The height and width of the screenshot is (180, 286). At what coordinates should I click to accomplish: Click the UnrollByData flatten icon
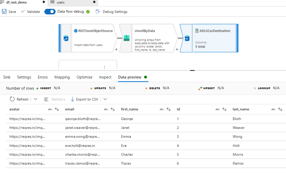[127, 38]
